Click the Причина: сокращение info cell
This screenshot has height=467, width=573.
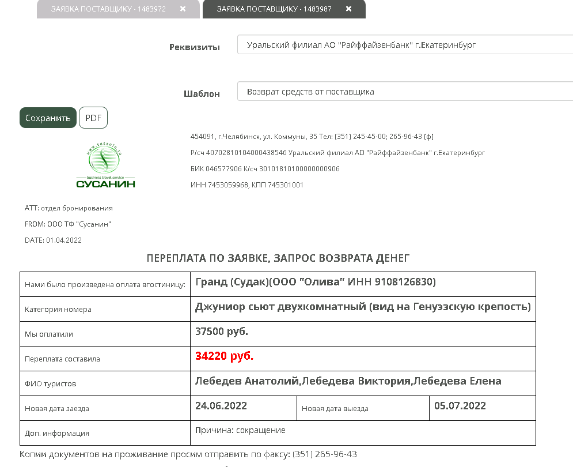click(x=240, y=430)
